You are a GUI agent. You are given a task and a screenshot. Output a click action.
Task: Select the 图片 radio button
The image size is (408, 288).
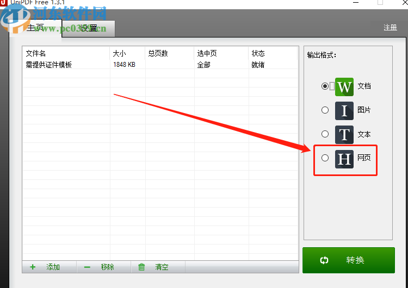click(x=325, y=110)
